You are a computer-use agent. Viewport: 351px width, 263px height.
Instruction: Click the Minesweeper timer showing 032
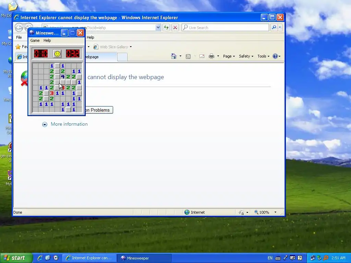click(73, 54)
